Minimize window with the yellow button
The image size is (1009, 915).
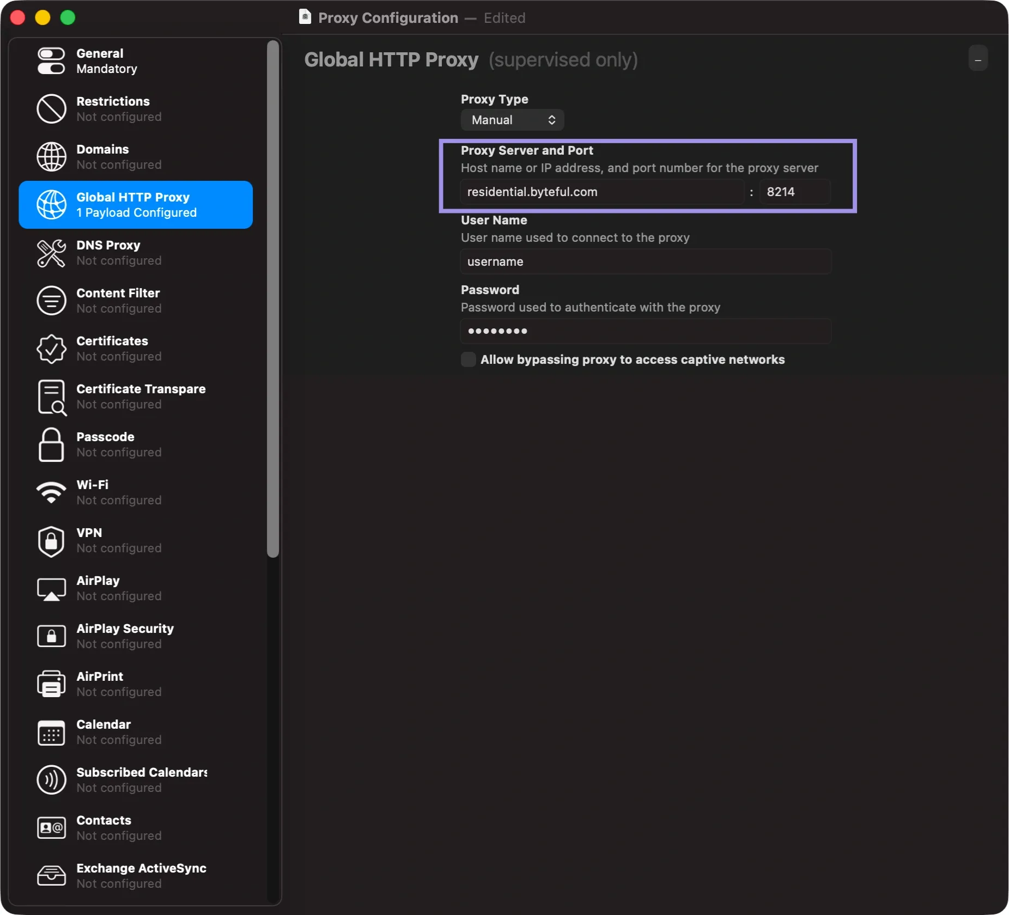[x=42, y=17]
